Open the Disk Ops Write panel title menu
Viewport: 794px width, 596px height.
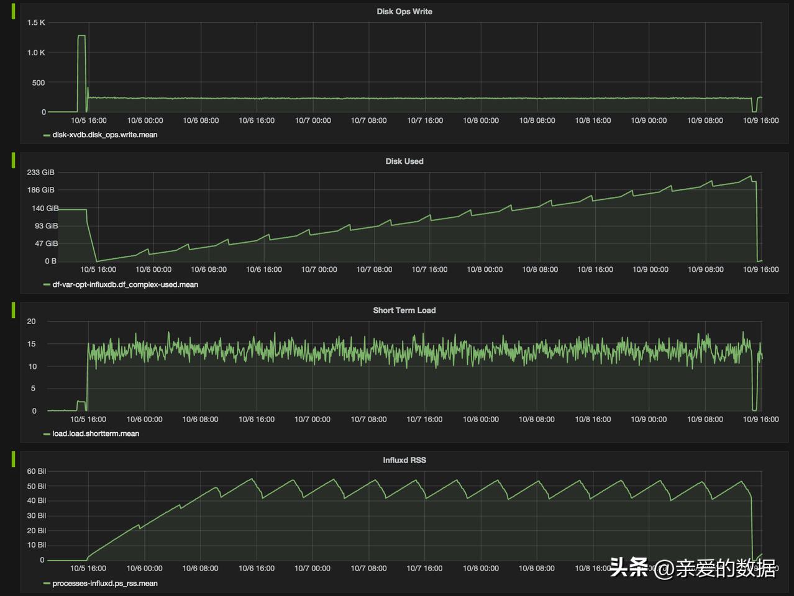point(404,11)
